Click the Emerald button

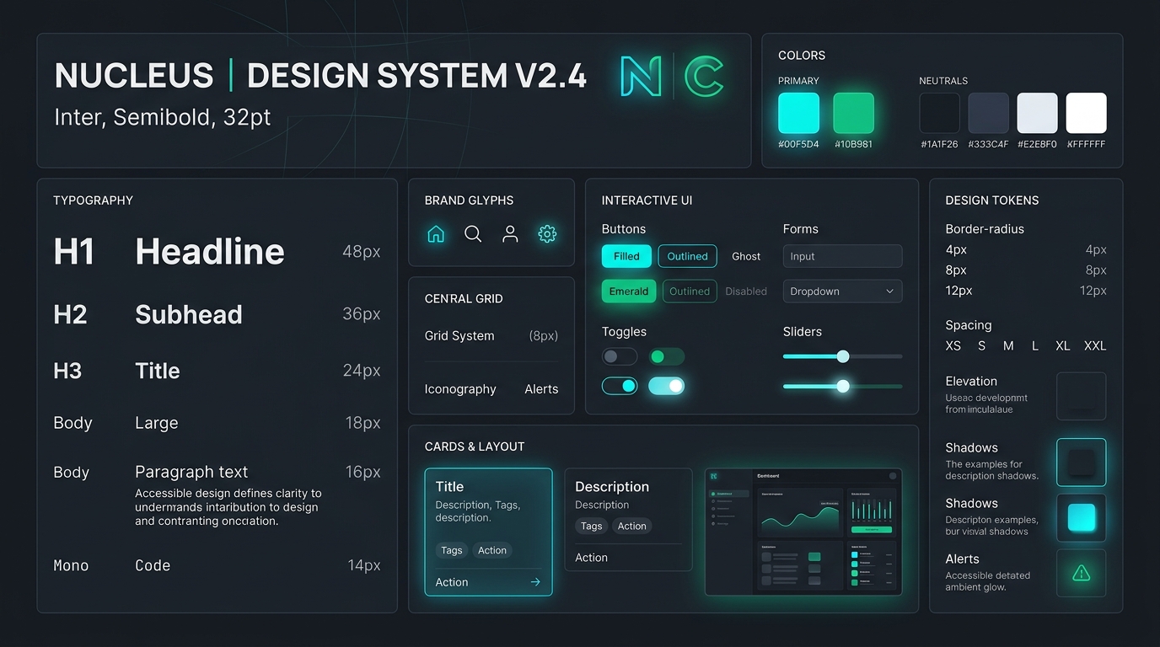click(x=629, y=291)
